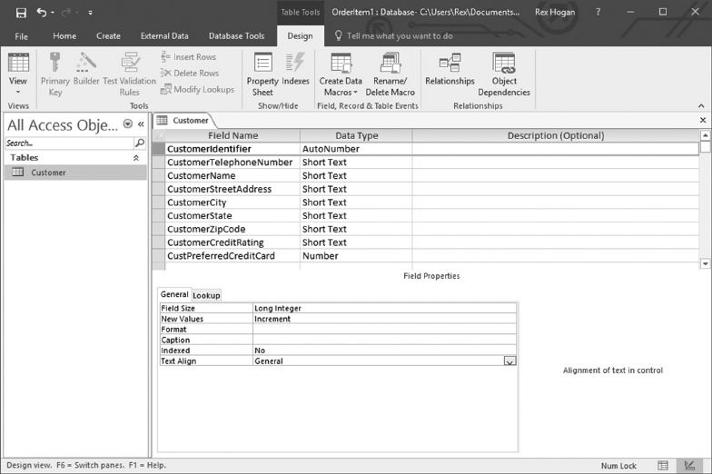Image resolution: width=712 pixels, height=474 pixels.
Task: Click the CustomerZipCode field cell
Action: point(232,229)
